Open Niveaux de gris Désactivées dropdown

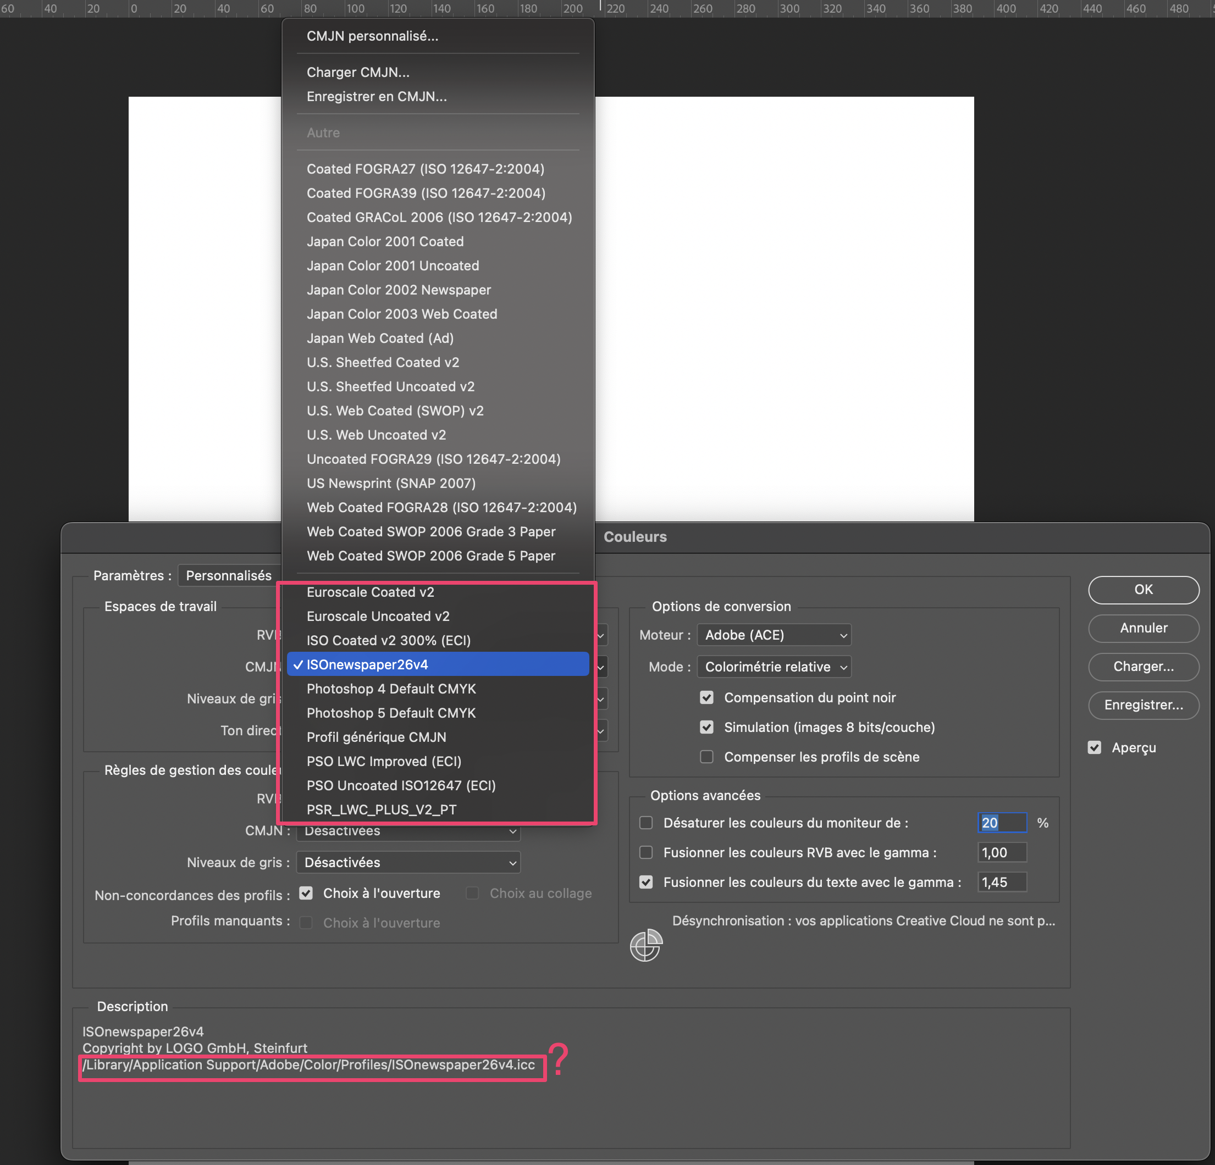pyautogui.click(x=407, y=862)
